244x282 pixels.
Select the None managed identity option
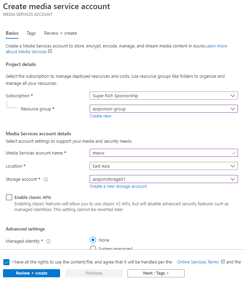coord(93,240)
